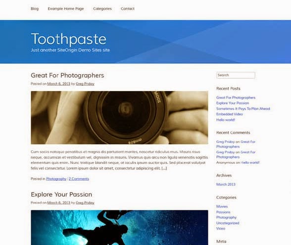The width and height of the screenshot is (291, 245).
Task: Open the 2 Comments link
Action: pyautogui.click(x=79, y=179)
